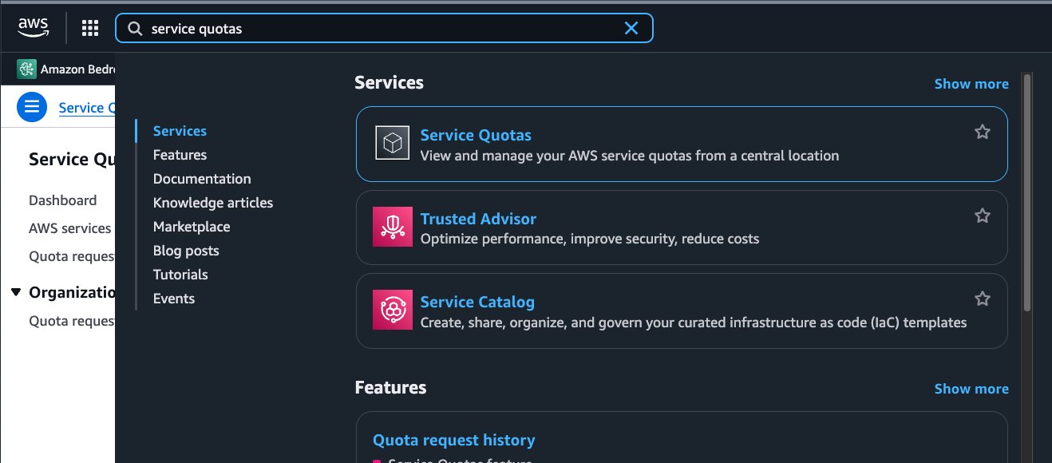
Task: Toggle favorite star for Service Catalog
Action: tap(983, 299)
